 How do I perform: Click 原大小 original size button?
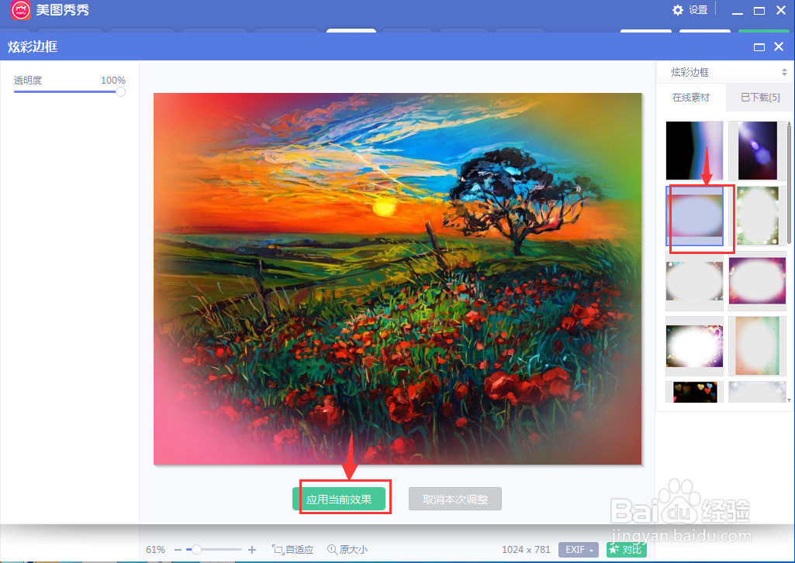click(x=347, y=549)
